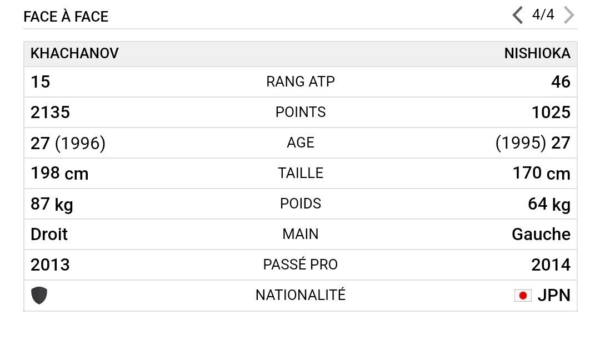Screen dimensions: 600x341
Task: Click the NATIONALITÉ row label
Action: (301, 295)
